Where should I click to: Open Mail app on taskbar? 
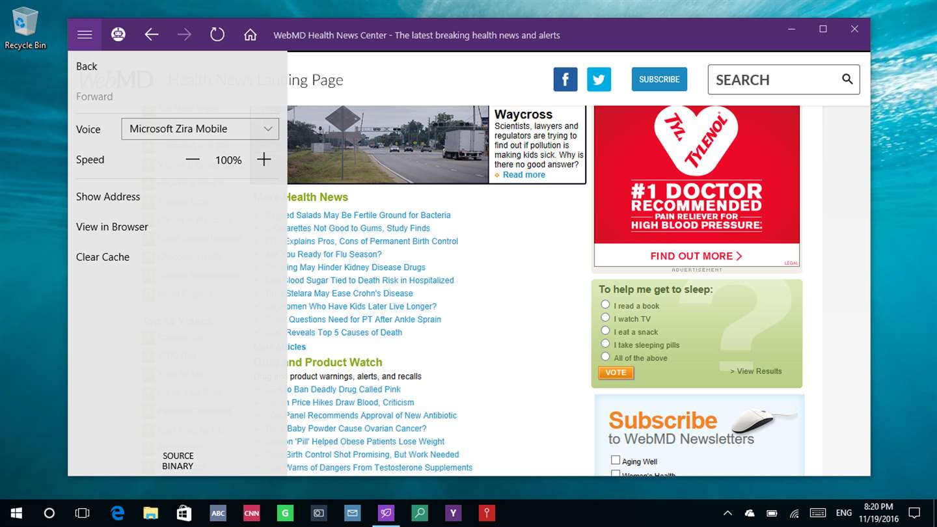(353, 513)
